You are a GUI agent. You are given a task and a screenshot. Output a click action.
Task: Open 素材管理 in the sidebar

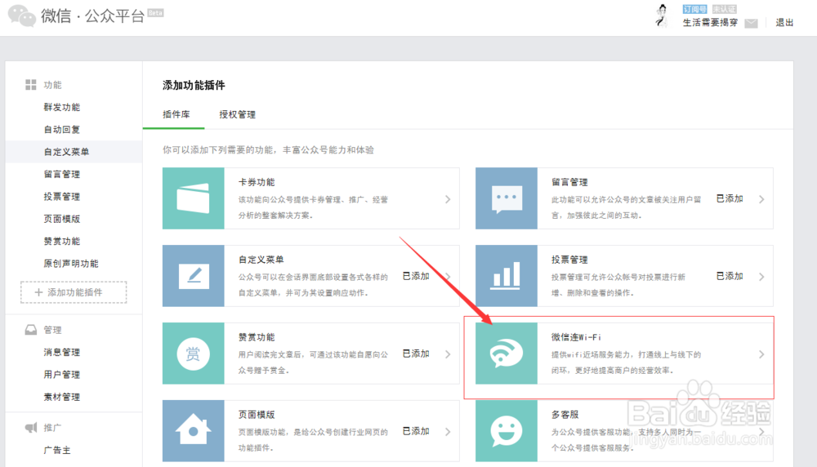click(62, 398)
